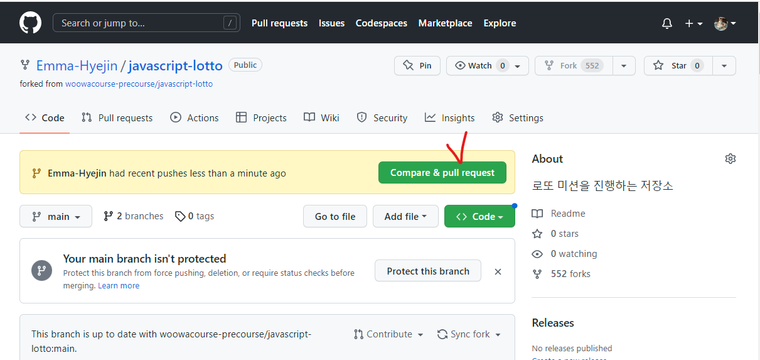Open the 0 watching link

564,254
